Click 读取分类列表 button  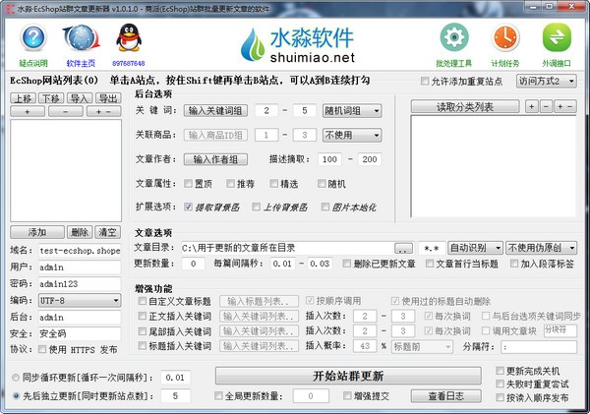(x=465, y=107)
